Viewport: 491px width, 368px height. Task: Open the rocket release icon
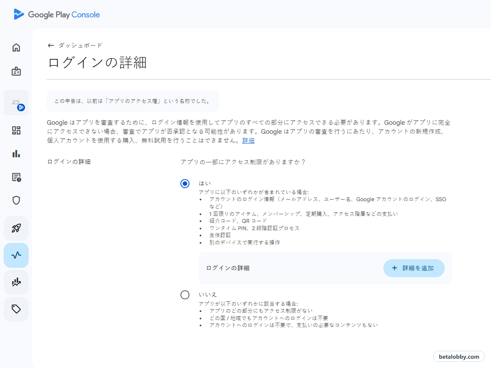[x=16, y=228]
